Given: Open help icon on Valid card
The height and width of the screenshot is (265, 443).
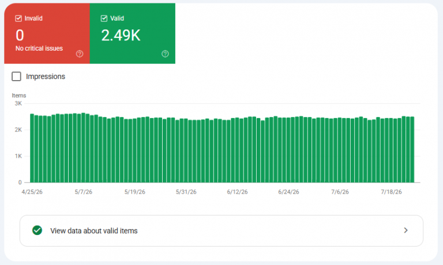Looking at the screenshot, I should click(166, 54).
